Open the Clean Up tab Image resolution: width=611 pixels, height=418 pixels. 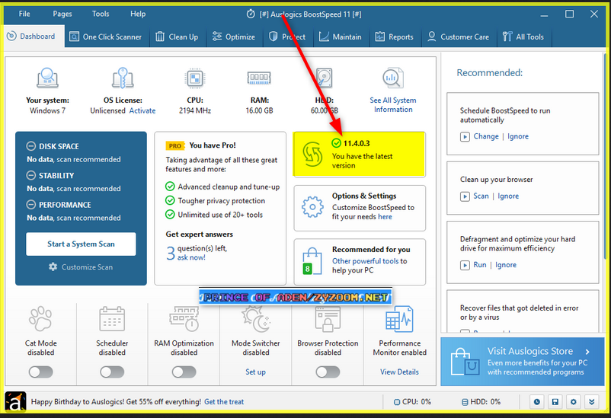[177, 37]
